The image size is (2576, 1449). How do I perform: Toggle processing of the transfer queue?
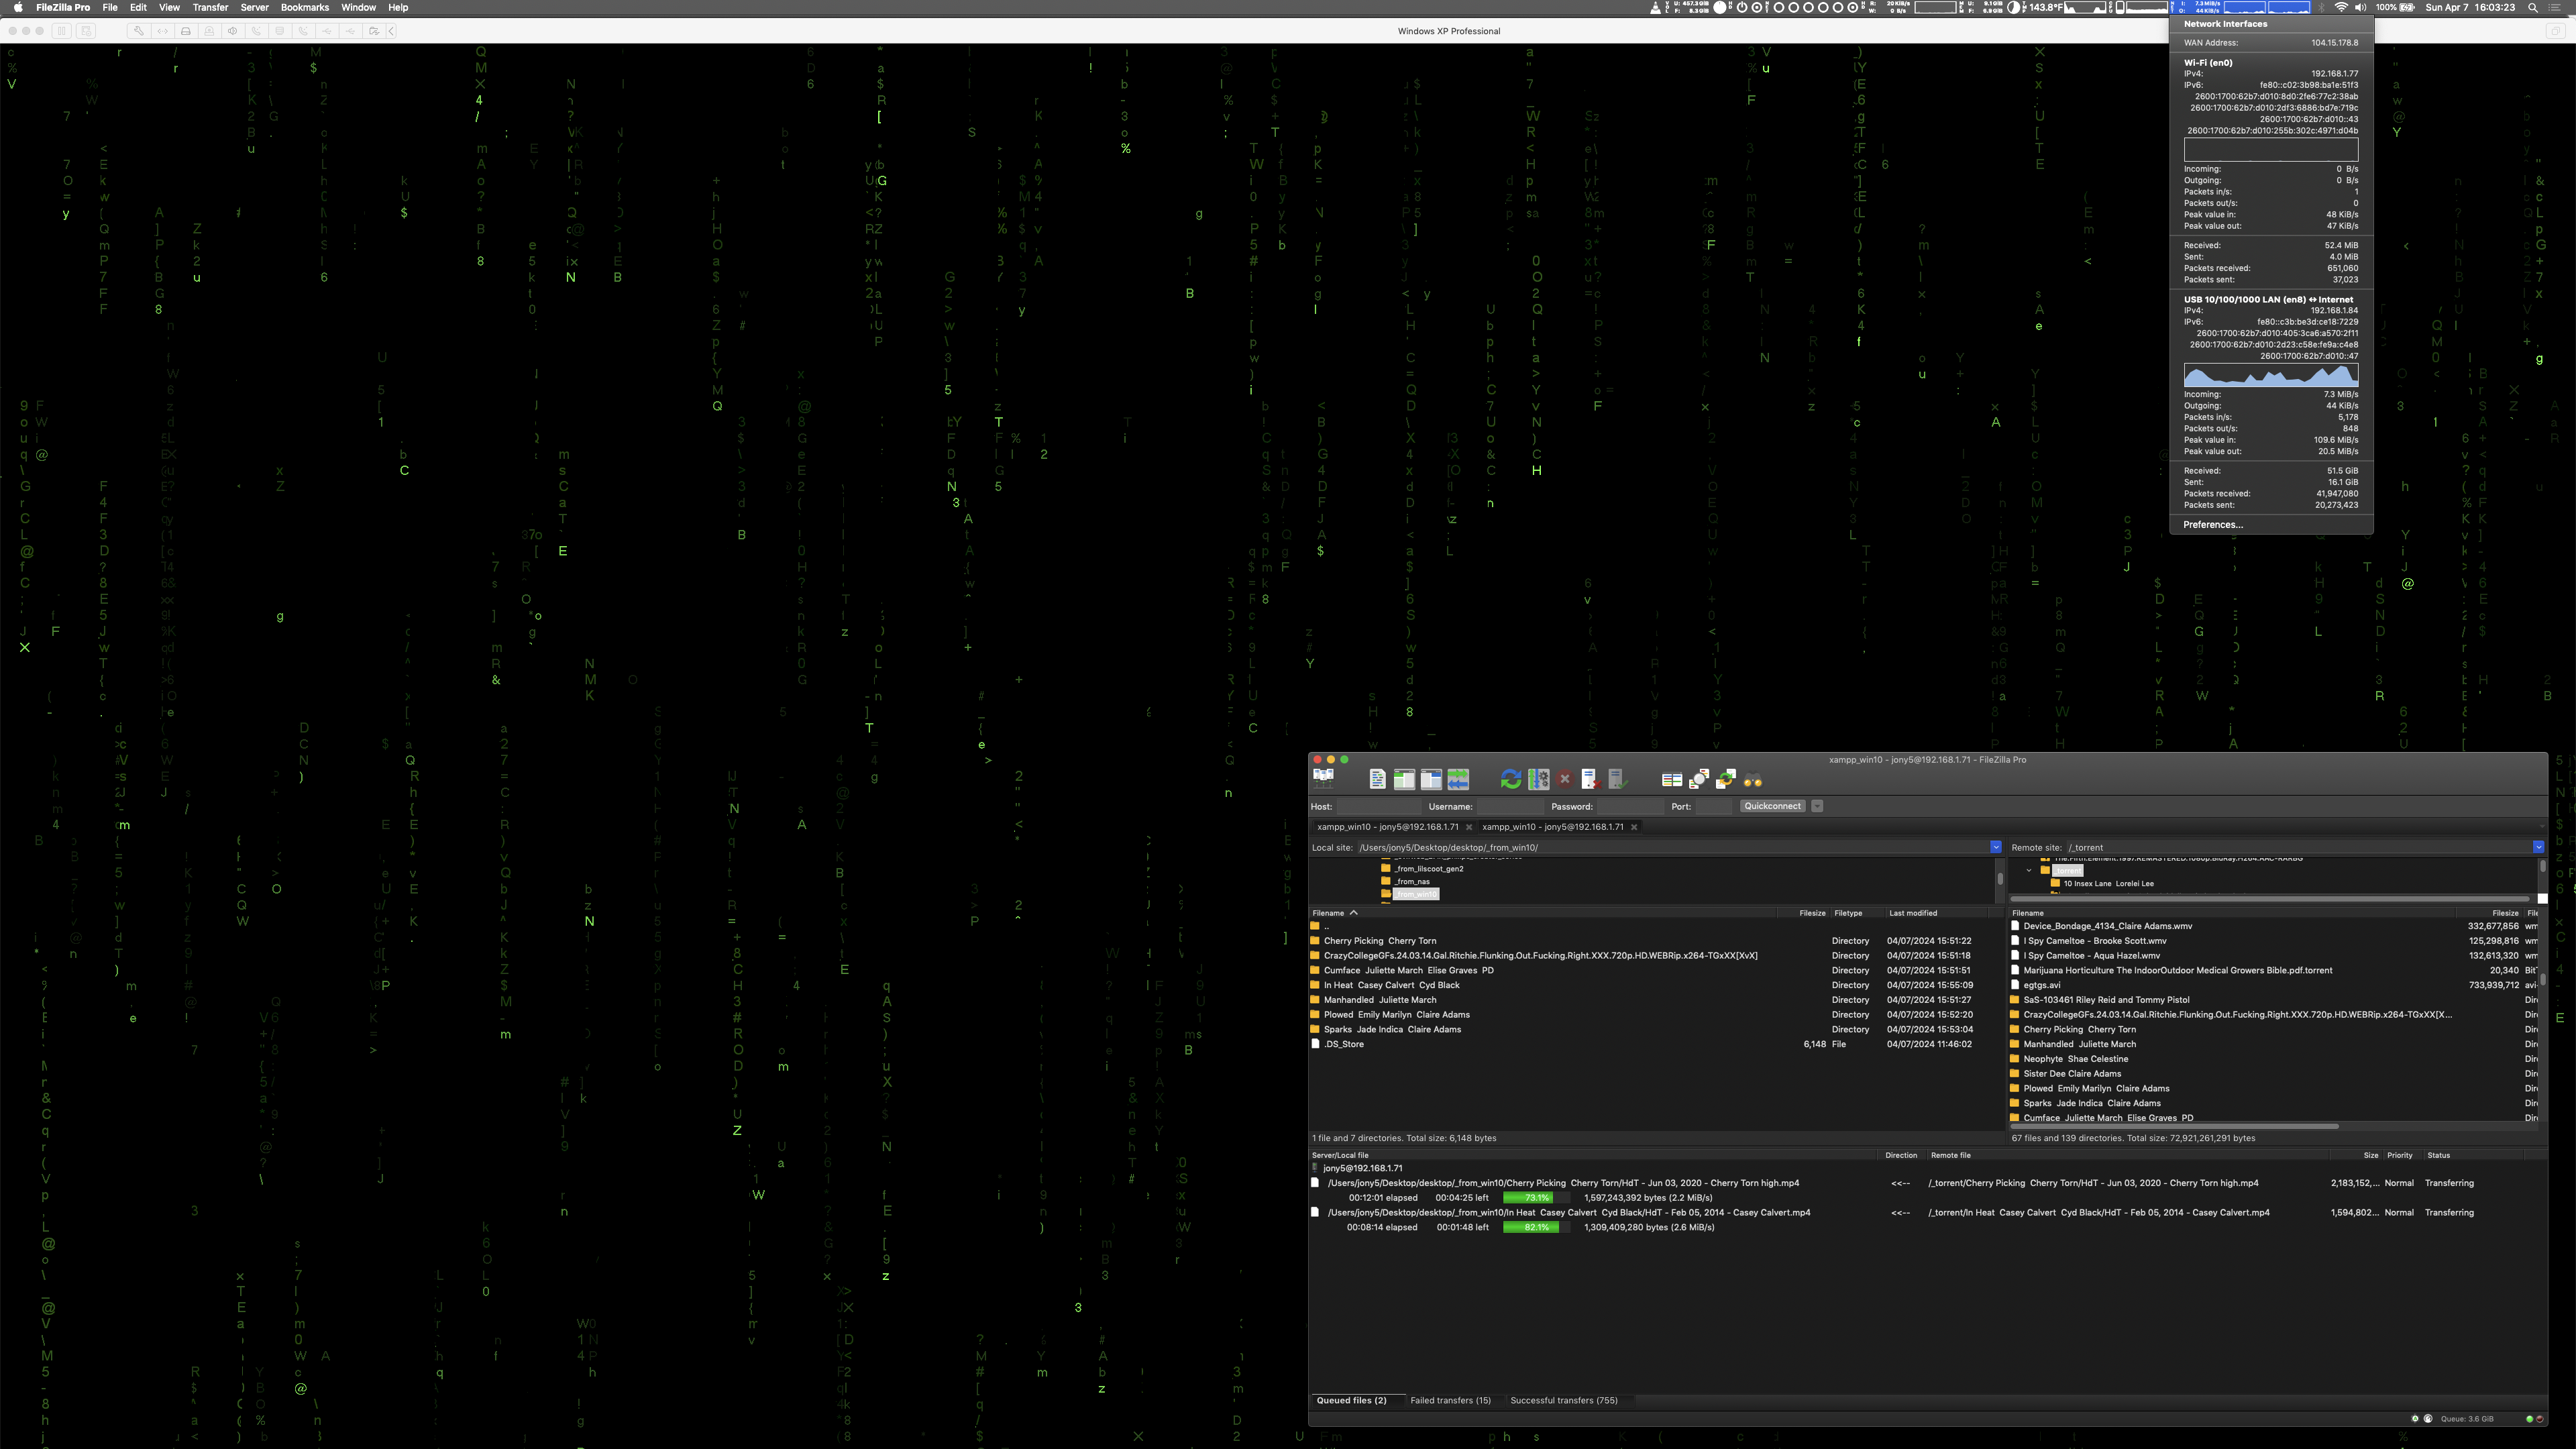click(1538, 779)
